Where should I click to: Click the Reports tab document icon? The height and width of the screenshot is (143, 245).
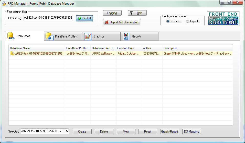pos(126,36)
